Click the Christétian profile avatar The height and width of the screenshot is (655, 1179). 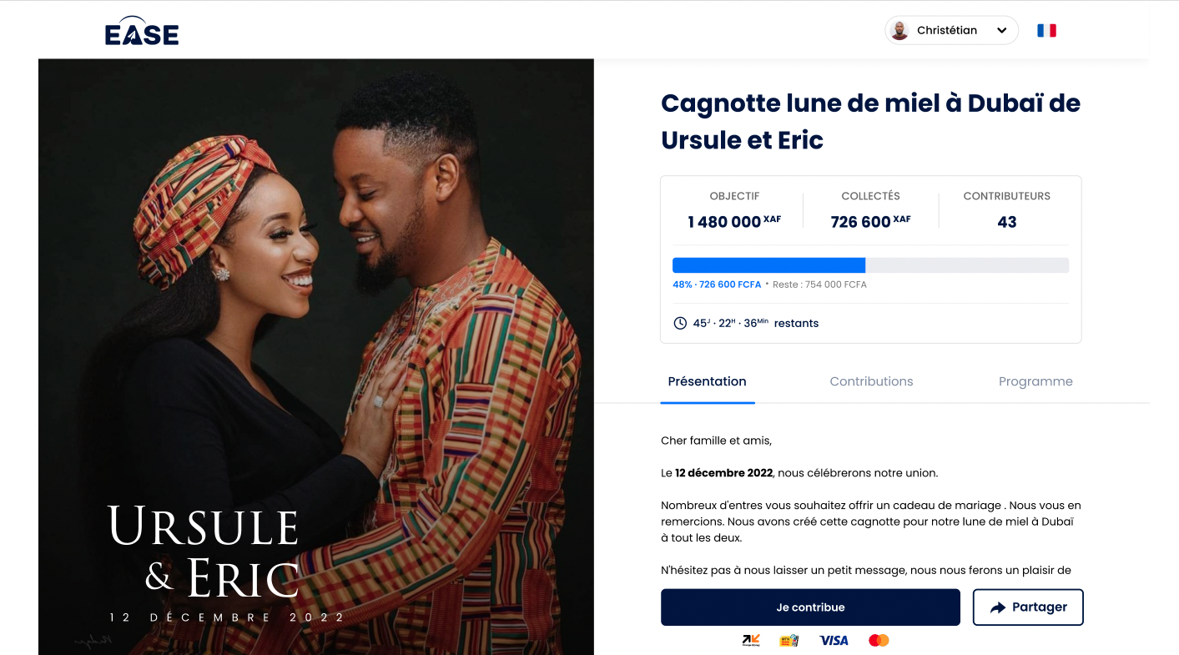[899, 31]
